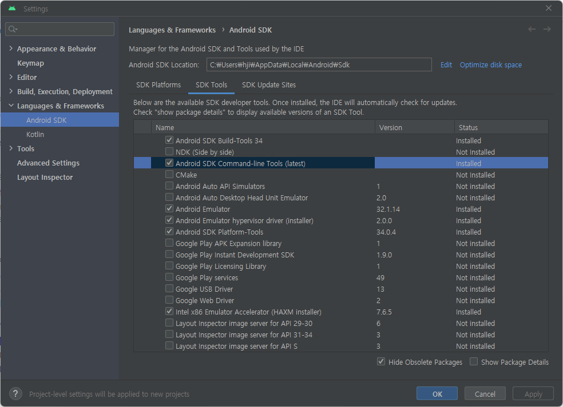
Task: Select Kotlin in sidebar
Action: point(35,134)
